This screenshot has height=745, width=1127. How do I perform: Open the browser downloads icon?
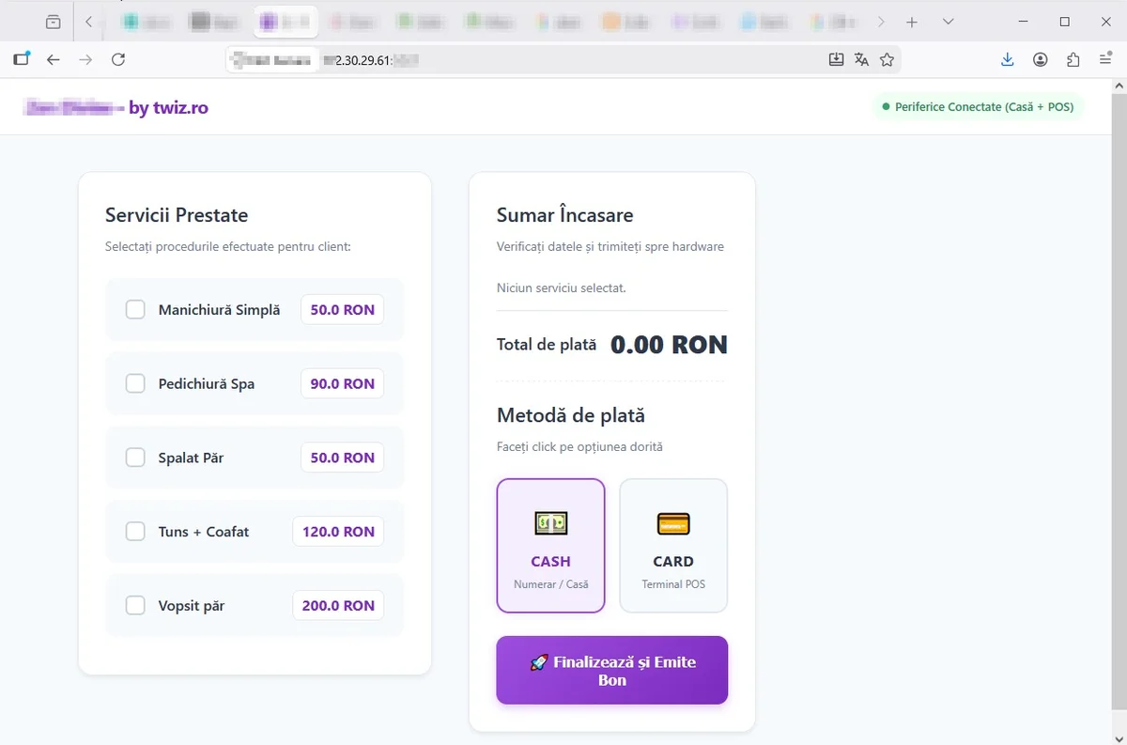[1008, 60]
